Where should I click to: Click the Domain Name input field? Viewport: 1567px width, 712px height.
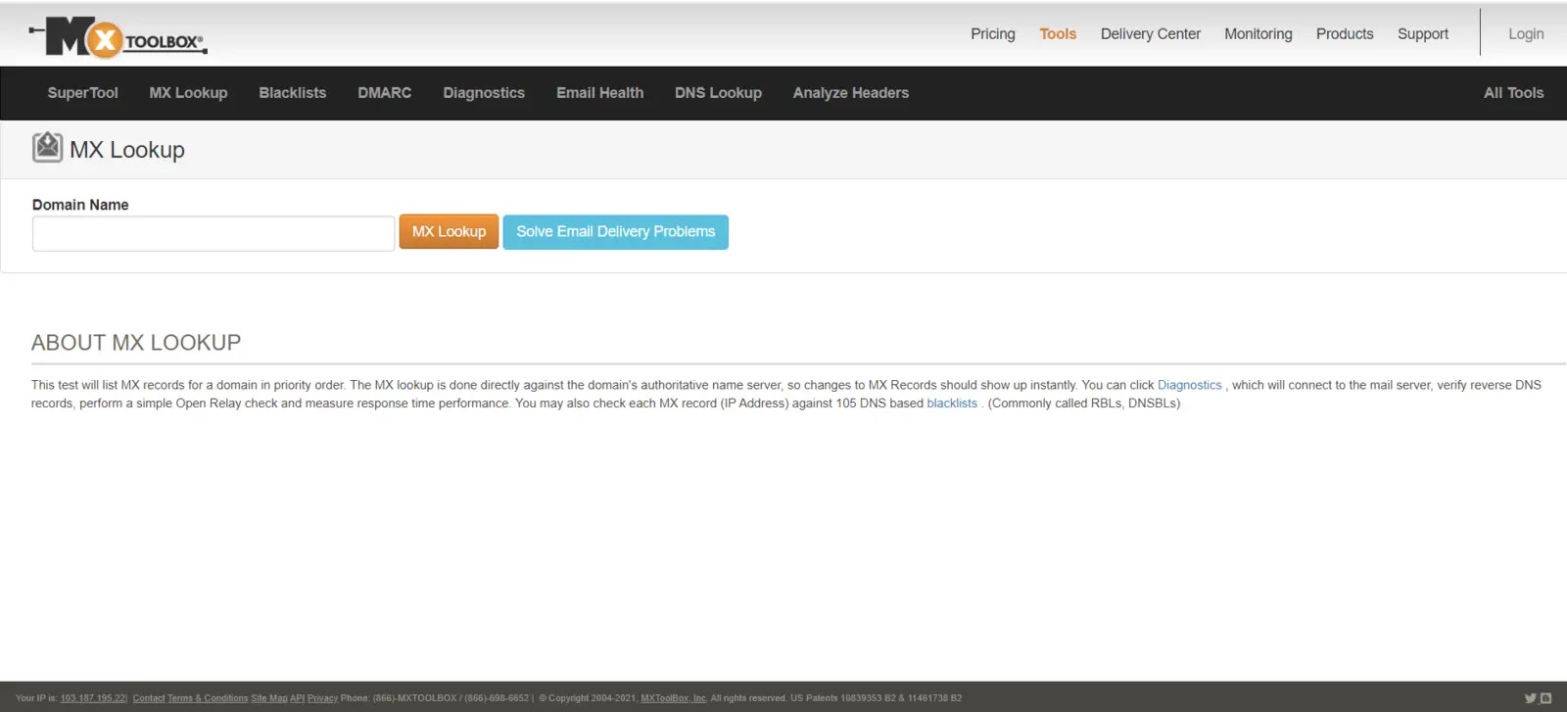point(214,234)
